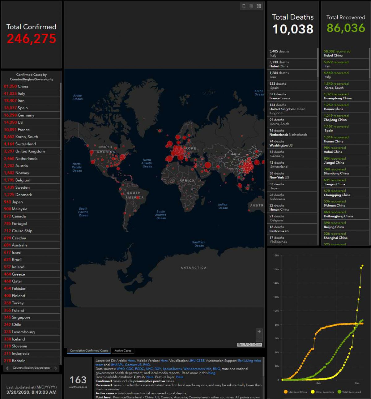This screenshot has width=371, height=399.
Task: Open the basemap gallery grid icon
Action: tap(259, 6)
